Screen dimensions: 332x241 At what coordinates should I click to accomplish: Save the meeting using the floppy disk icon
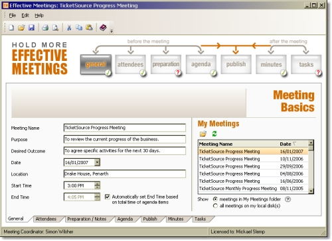(x=31, y=28)
